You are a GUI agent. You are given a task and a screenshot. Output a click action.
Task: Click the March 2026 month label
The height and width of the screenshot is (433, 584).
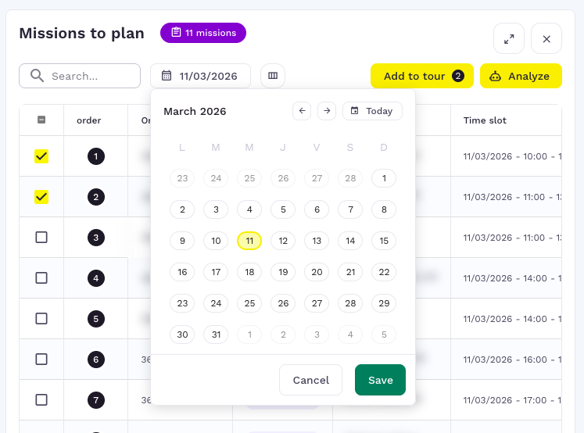(x=195, y=112)
